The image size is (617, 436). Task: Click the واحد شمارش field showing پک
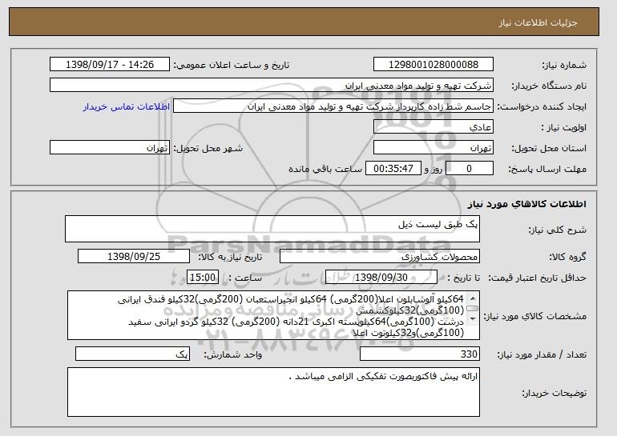pyautogui.click(x=132, y=354)
